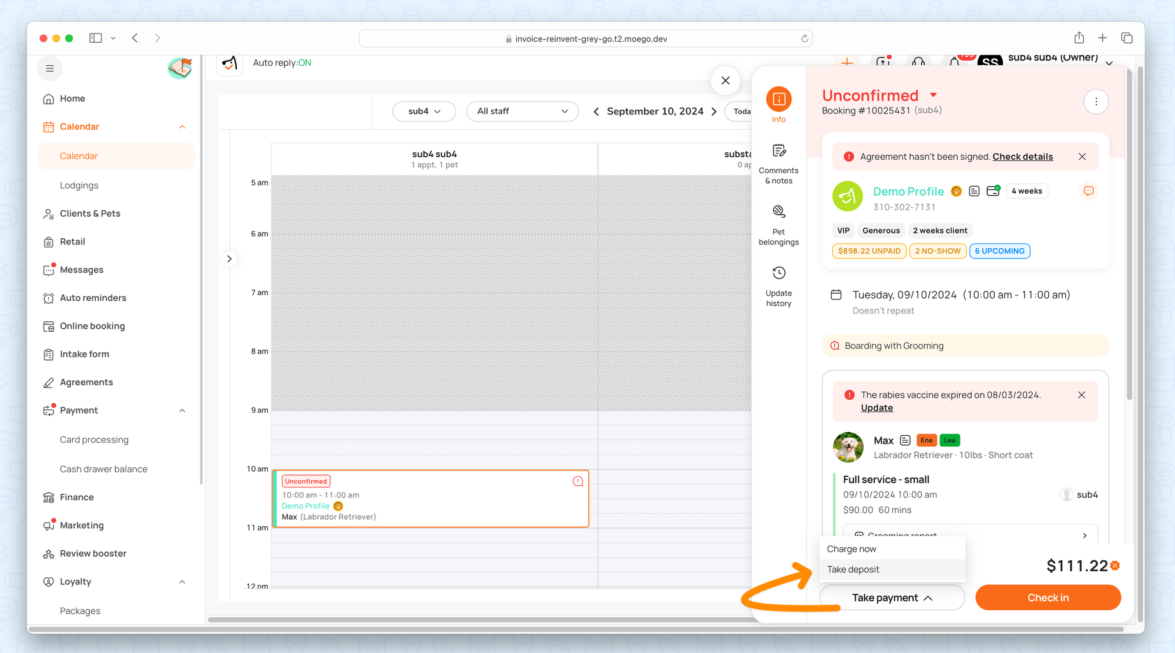Screen dimensions: 1175x653
Task: Expand the Take payment menu button
Action: pyautogui.click(x=892, y=598)
